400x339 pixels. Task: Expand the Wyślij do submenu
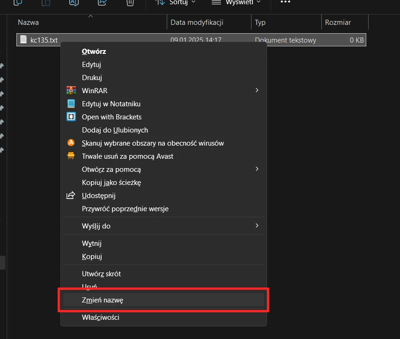pos(163,226)
